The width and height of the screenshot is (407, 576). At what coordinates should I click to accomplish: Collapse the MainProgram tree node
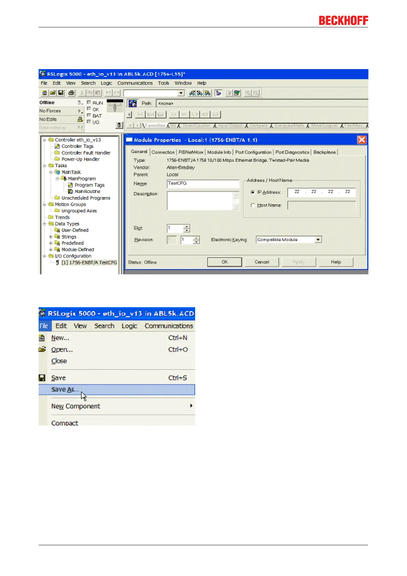[x=57, y=179]
